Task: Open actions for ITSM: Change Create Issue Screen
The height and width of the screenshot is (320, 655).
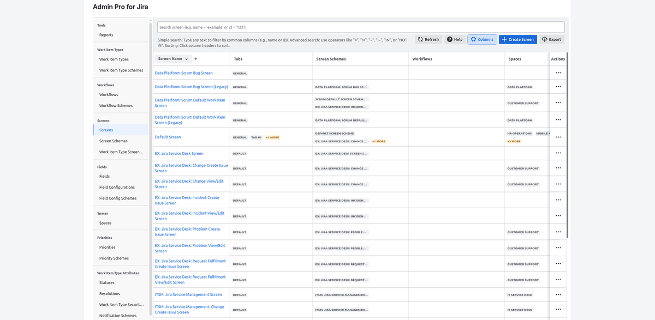Action: pos(558,309)
